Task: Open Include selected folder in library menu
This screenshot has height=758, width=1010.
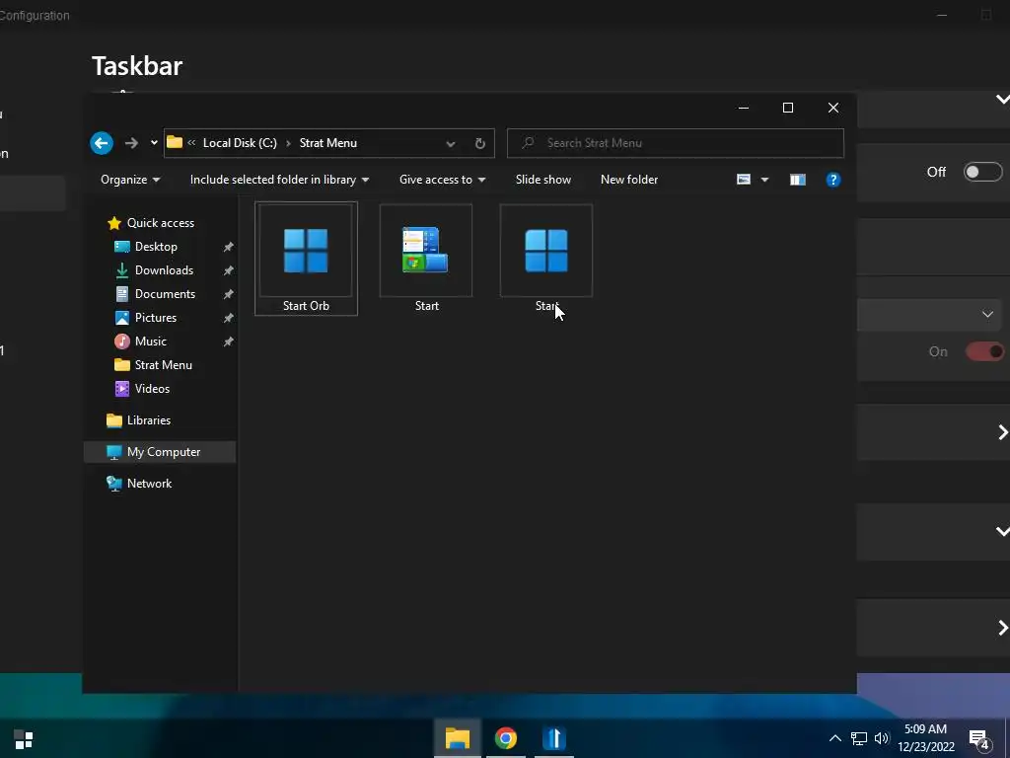Action: coord(279,180)
